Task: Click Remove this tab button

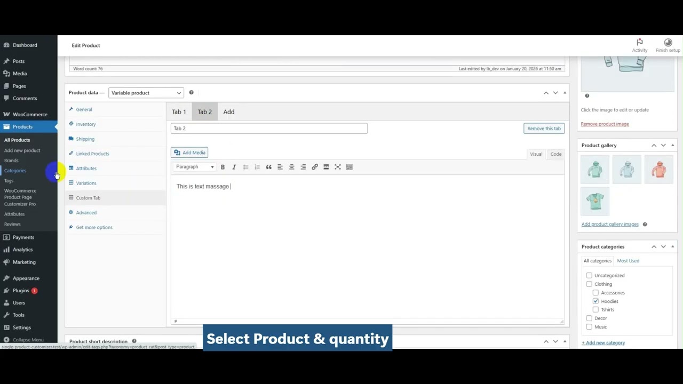Action: 544,129
